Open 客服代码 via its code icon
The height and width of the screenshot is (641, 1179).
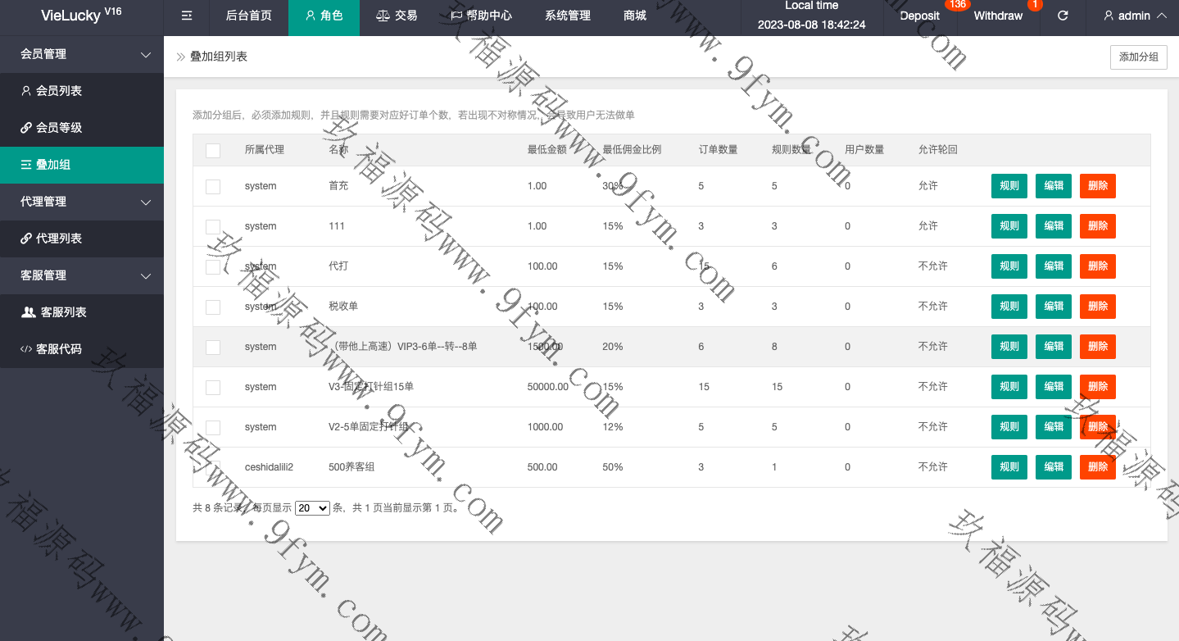tap(26, 349)
